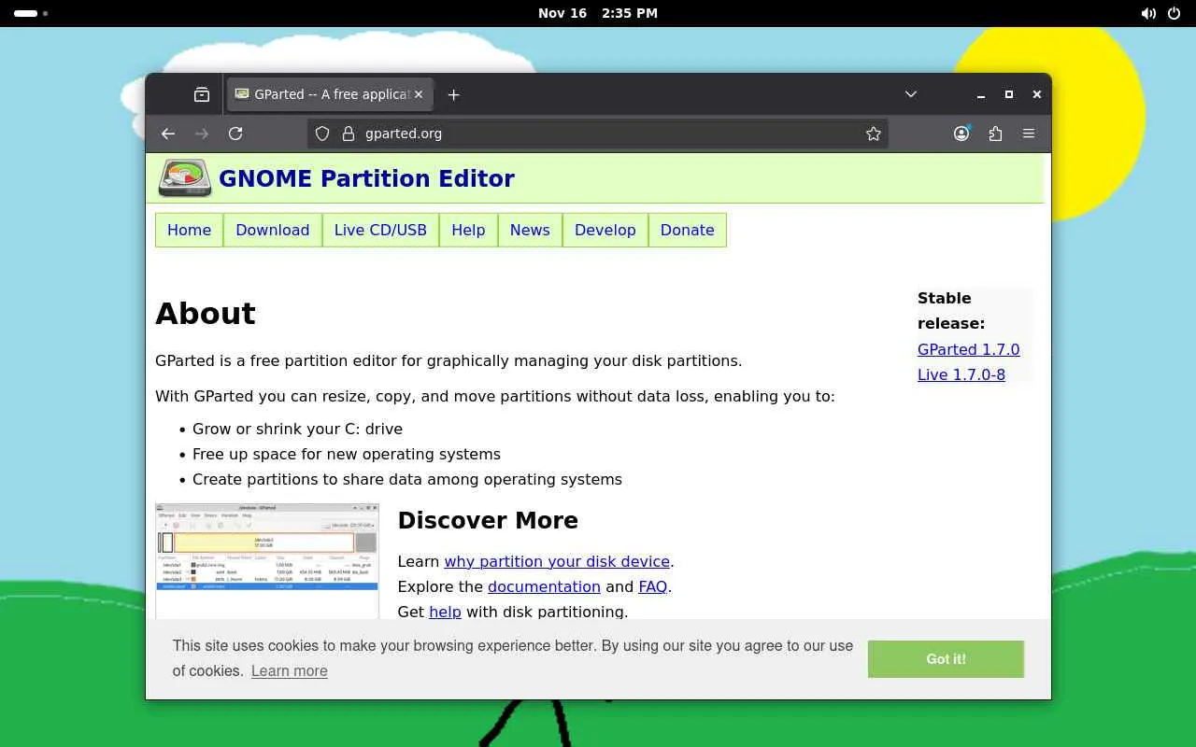Click the padlock site security icon
Image resolution: width=1196 pixels, height=747 pixels.
click(349, 134)
